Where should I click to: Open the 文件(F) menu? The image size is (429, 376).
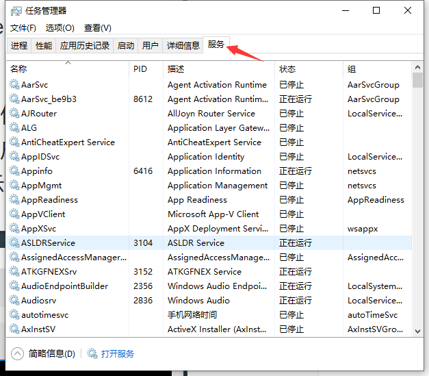[x=23, y=28]
